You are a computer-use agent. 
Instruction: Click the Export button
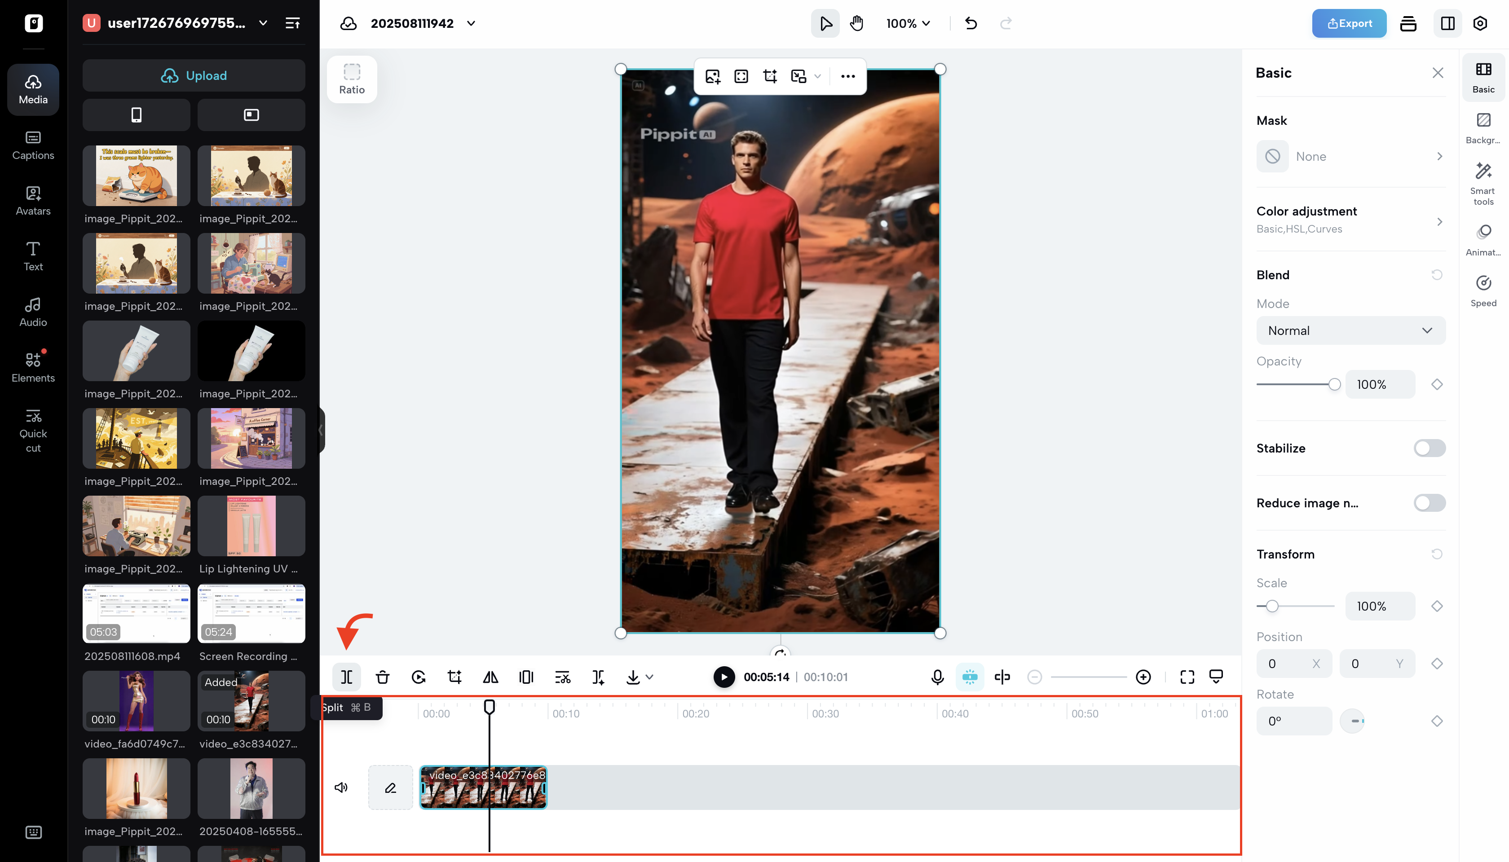pos(1349,23)
